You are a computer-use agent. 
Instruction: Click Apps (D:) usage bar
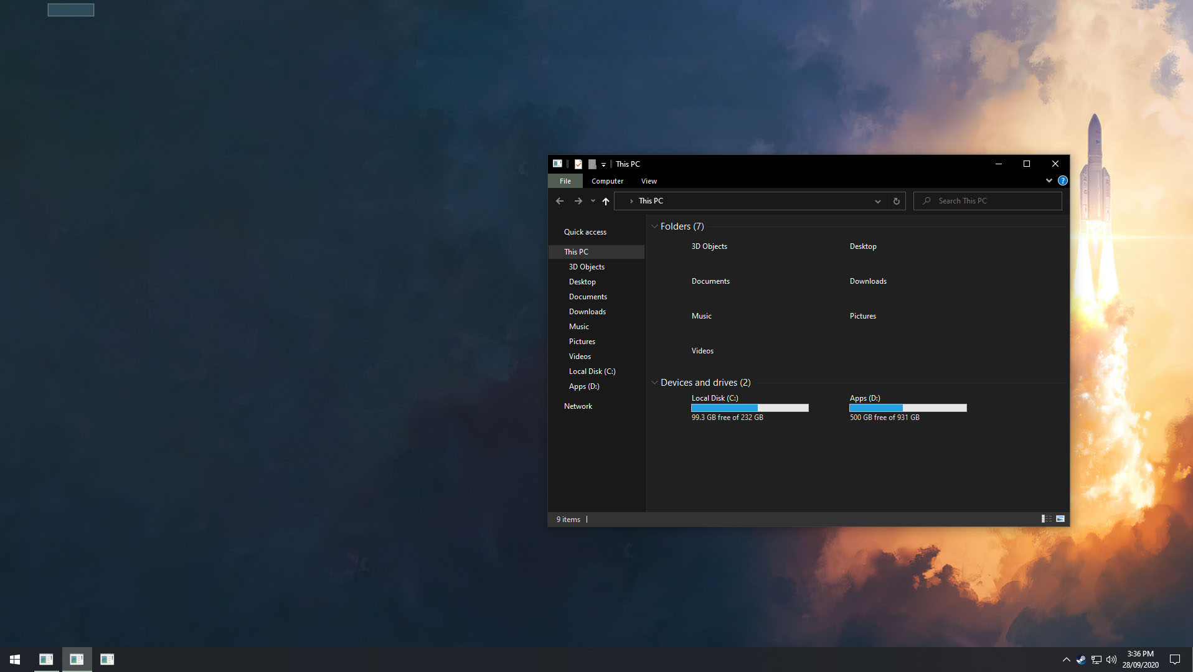coord(908,408)
